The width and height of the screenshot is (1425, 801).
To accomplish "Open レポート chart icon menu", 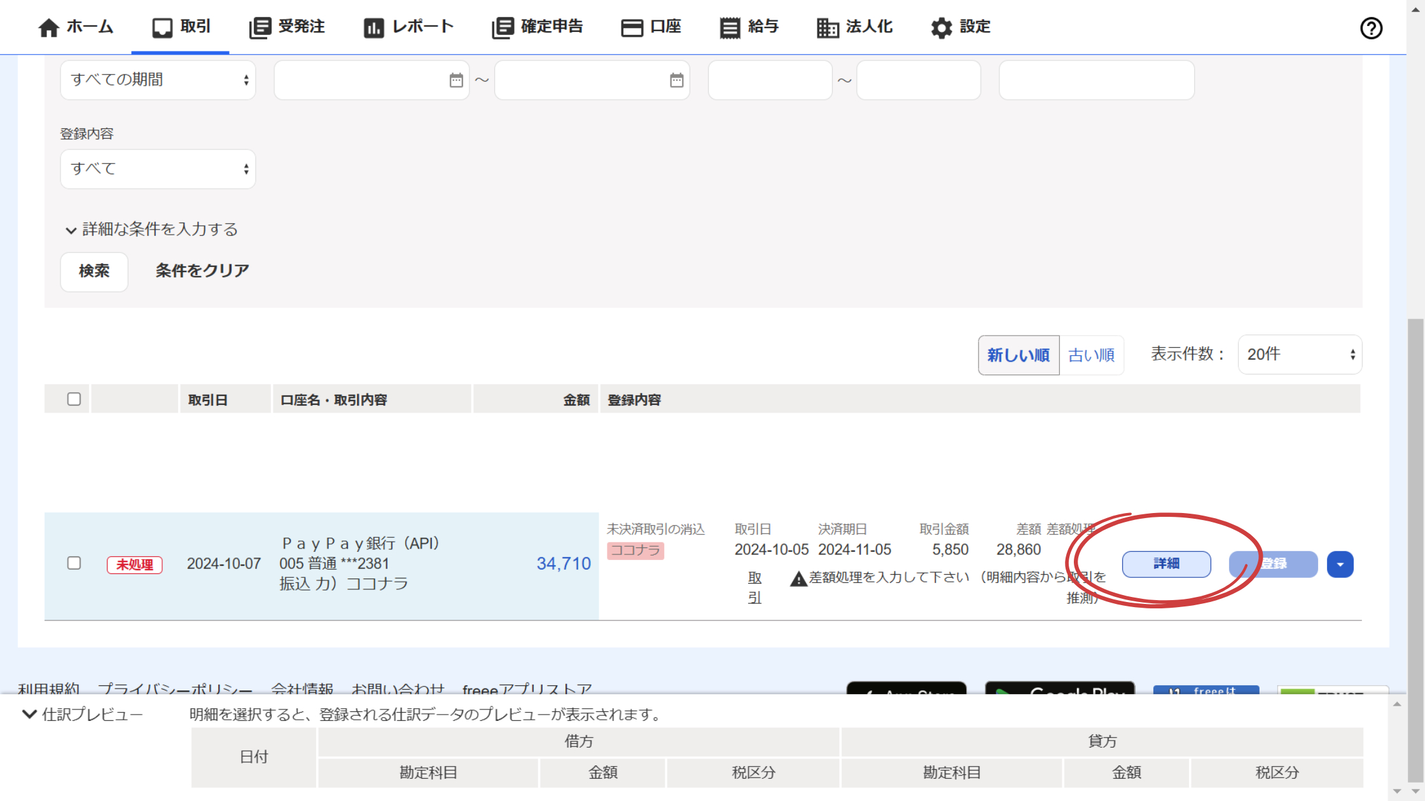I will tap(373, 27).
